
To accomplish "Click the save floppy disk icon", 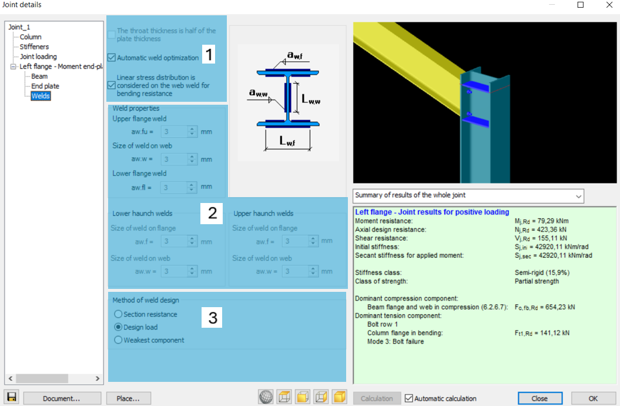I will click(12, 397).
